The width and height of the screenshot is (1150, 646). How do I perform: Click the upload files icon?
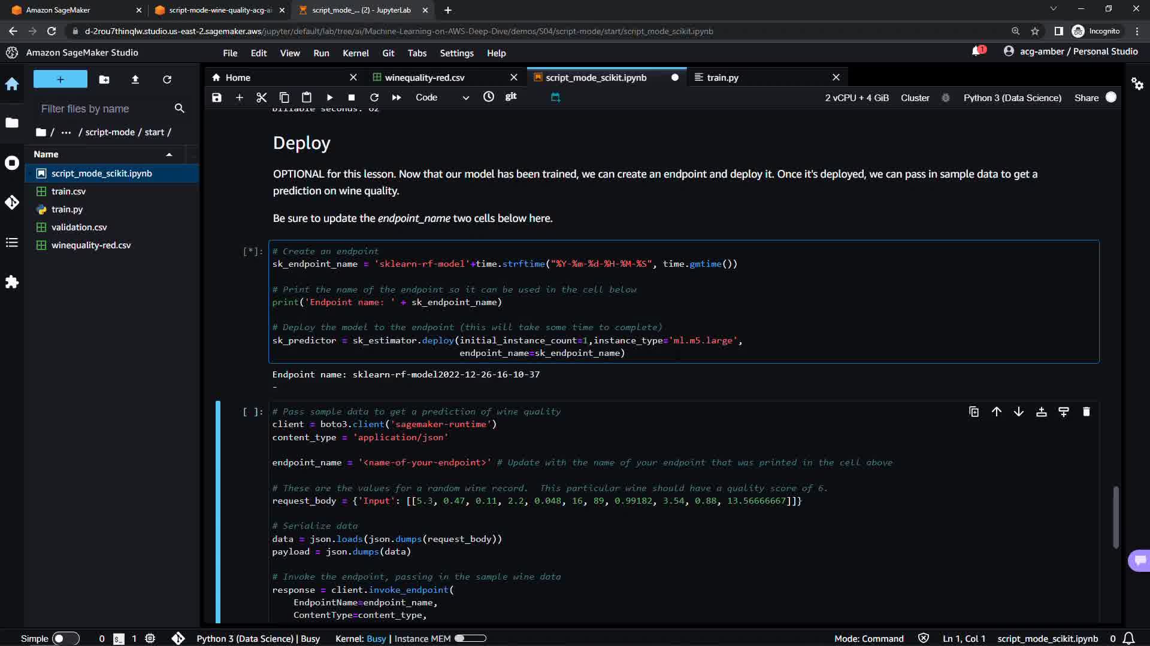point(135,80)
